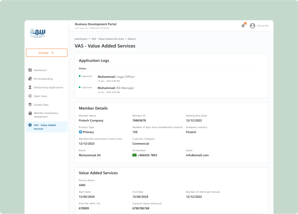Click the Approved status label for Legal Officer
Viewport: 298px width, 214px height.
[x=87, y=76]
